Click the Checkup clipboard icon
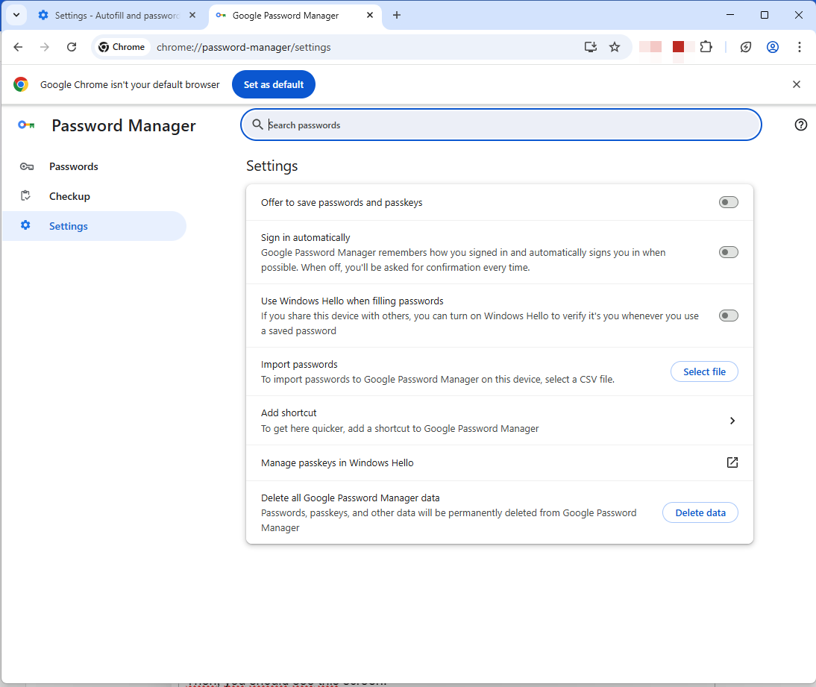816x687 pixels. [25, 196]
